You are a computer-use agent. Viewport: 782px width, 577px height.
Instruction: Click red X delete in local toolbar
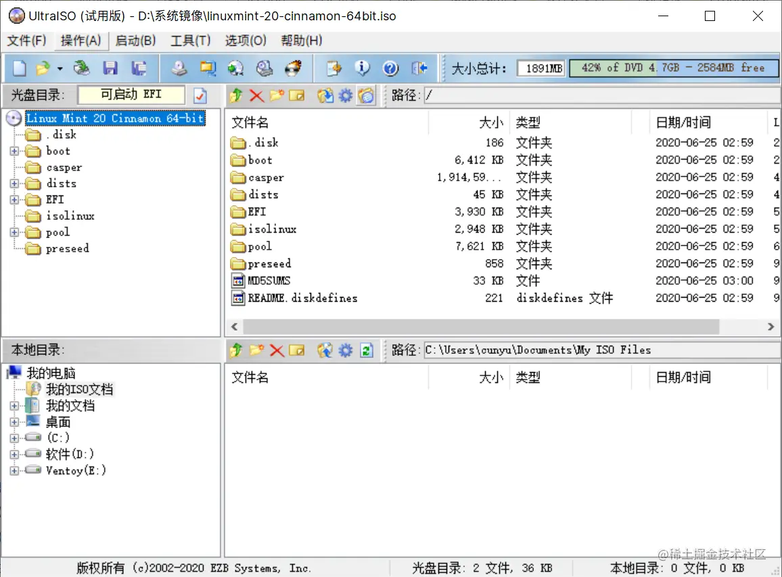pyautogui.click(x=277, y=350)
